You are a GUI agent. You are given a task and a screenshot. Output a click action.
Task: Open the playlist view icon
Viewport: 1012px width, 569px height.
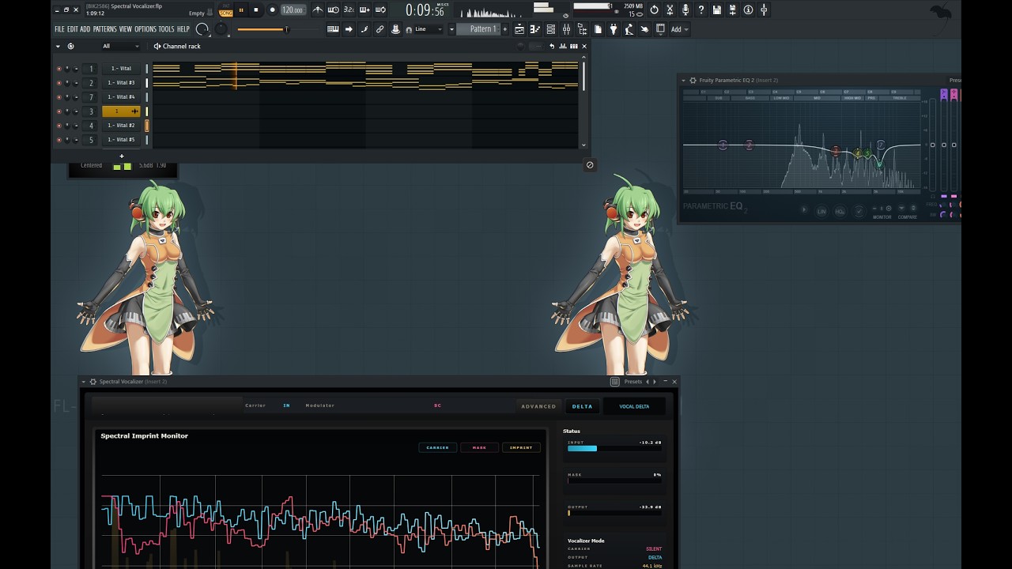click(x=519, y=29)
